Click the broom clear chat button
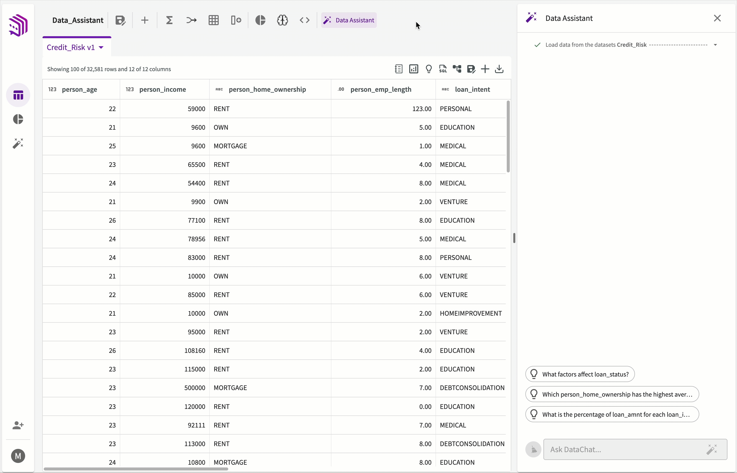Viewport: 737px width, 473px height. coord(533,450)
